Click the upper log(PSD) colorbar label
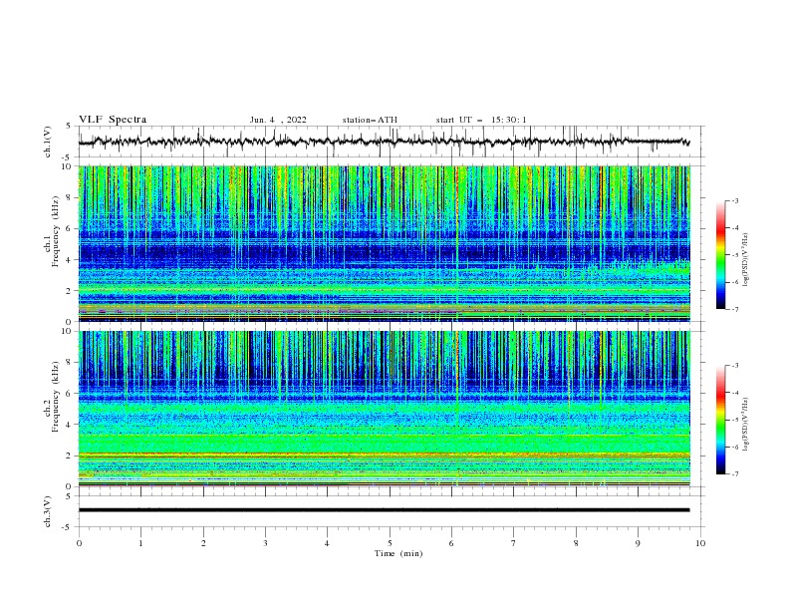Screen dimensions: 789x610 pyautogui.click(x=746, y=260)
